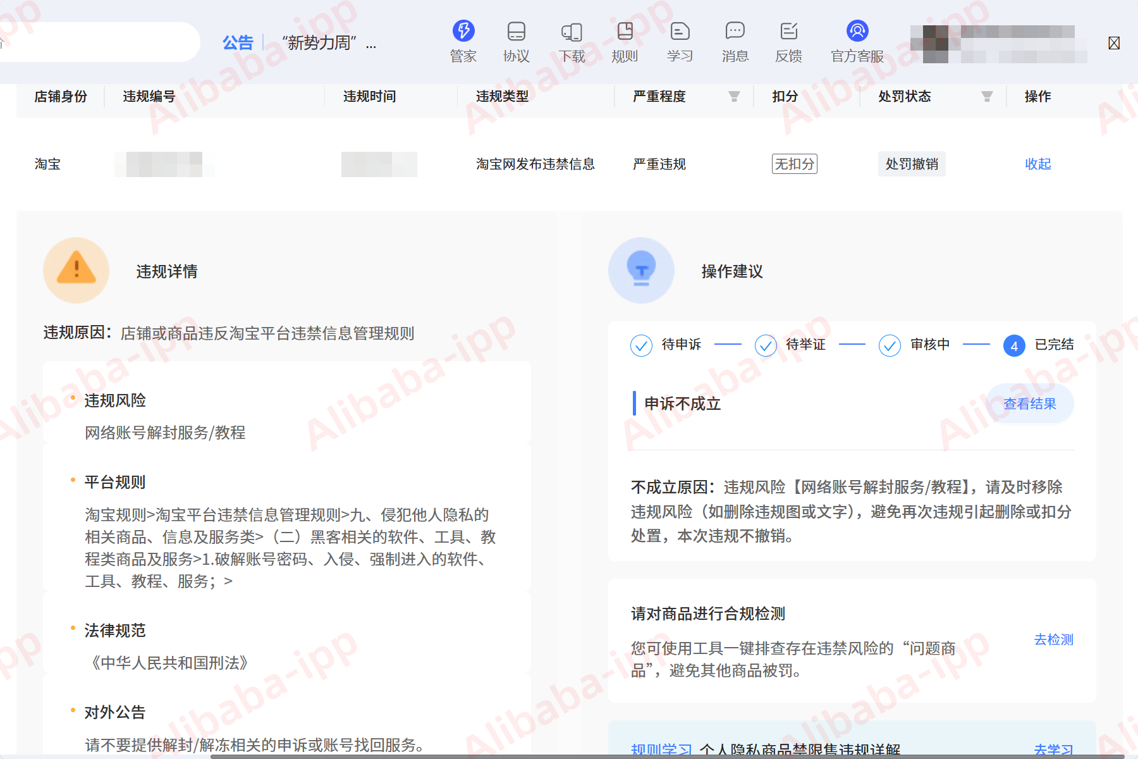Click the orange warning icon beside 违规详情
The height and width of the screenshot is (759, 1138).
[76, 270]
